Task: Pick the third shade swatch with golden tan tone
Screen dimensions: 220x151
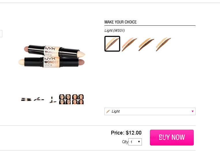Action: 146,44
